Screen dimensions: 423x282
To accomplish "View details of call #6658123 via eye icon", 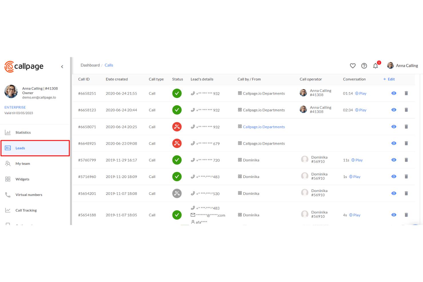I will [x=394, y=110].
